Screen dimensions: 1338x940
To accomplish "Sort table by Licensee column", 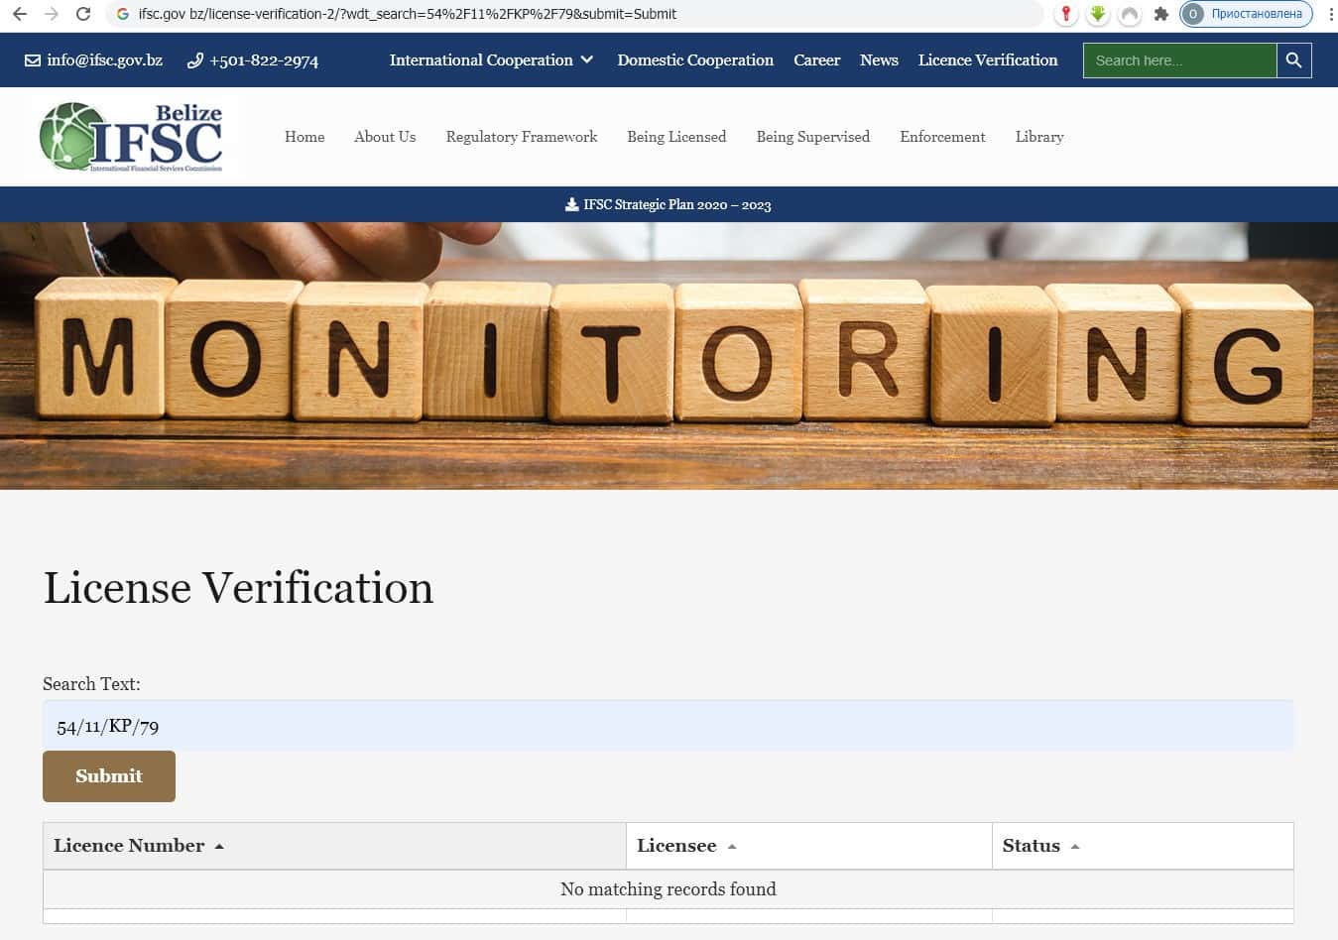I will click(x=686, y=846).
